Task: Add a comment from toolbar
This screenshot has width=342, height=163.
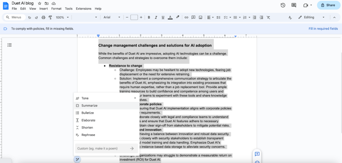Action: (x=193, y=17)
